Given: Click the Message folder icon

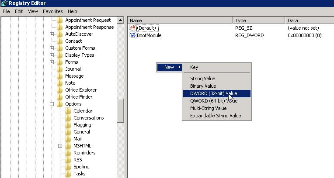Looking at the screenshot, I should pyautogui.click(x=60, y=76).
